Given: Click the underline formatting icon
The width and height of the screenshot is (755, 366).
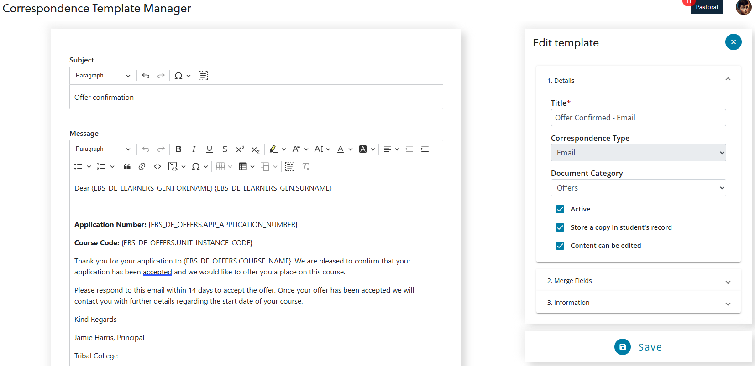Looking at the screenshot, I should pyautogui.click(x=209, y=149).
